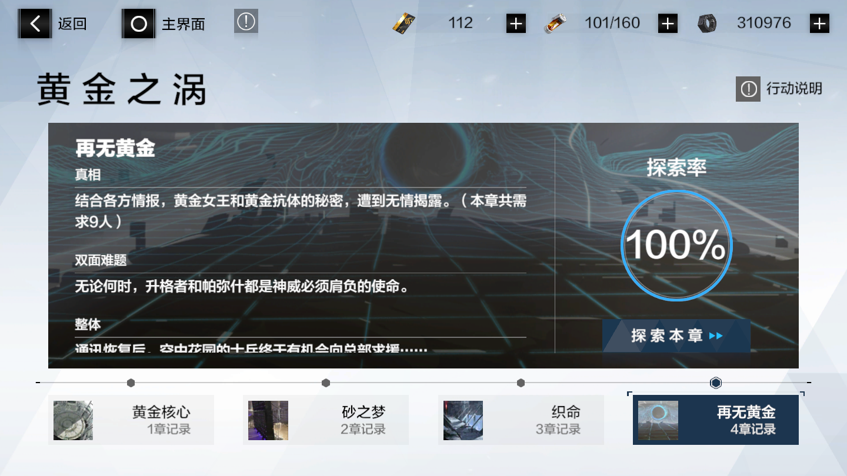Open the main menu circle icon

pyautogui.click(x=139, y=24)
